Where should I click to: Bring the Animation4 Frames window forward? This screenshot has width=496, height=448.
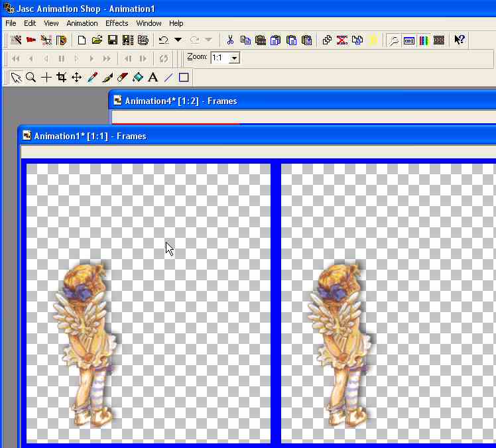point(304,101)
